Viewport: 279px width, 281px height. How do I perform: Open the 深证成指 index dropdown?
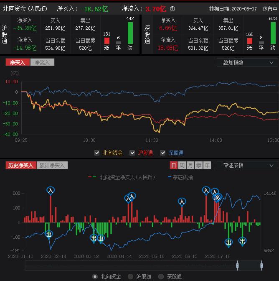click(247, 165)
